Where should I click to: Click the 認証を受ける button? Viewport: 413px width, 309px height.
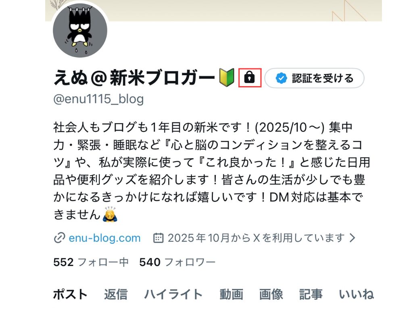point(314,78)
